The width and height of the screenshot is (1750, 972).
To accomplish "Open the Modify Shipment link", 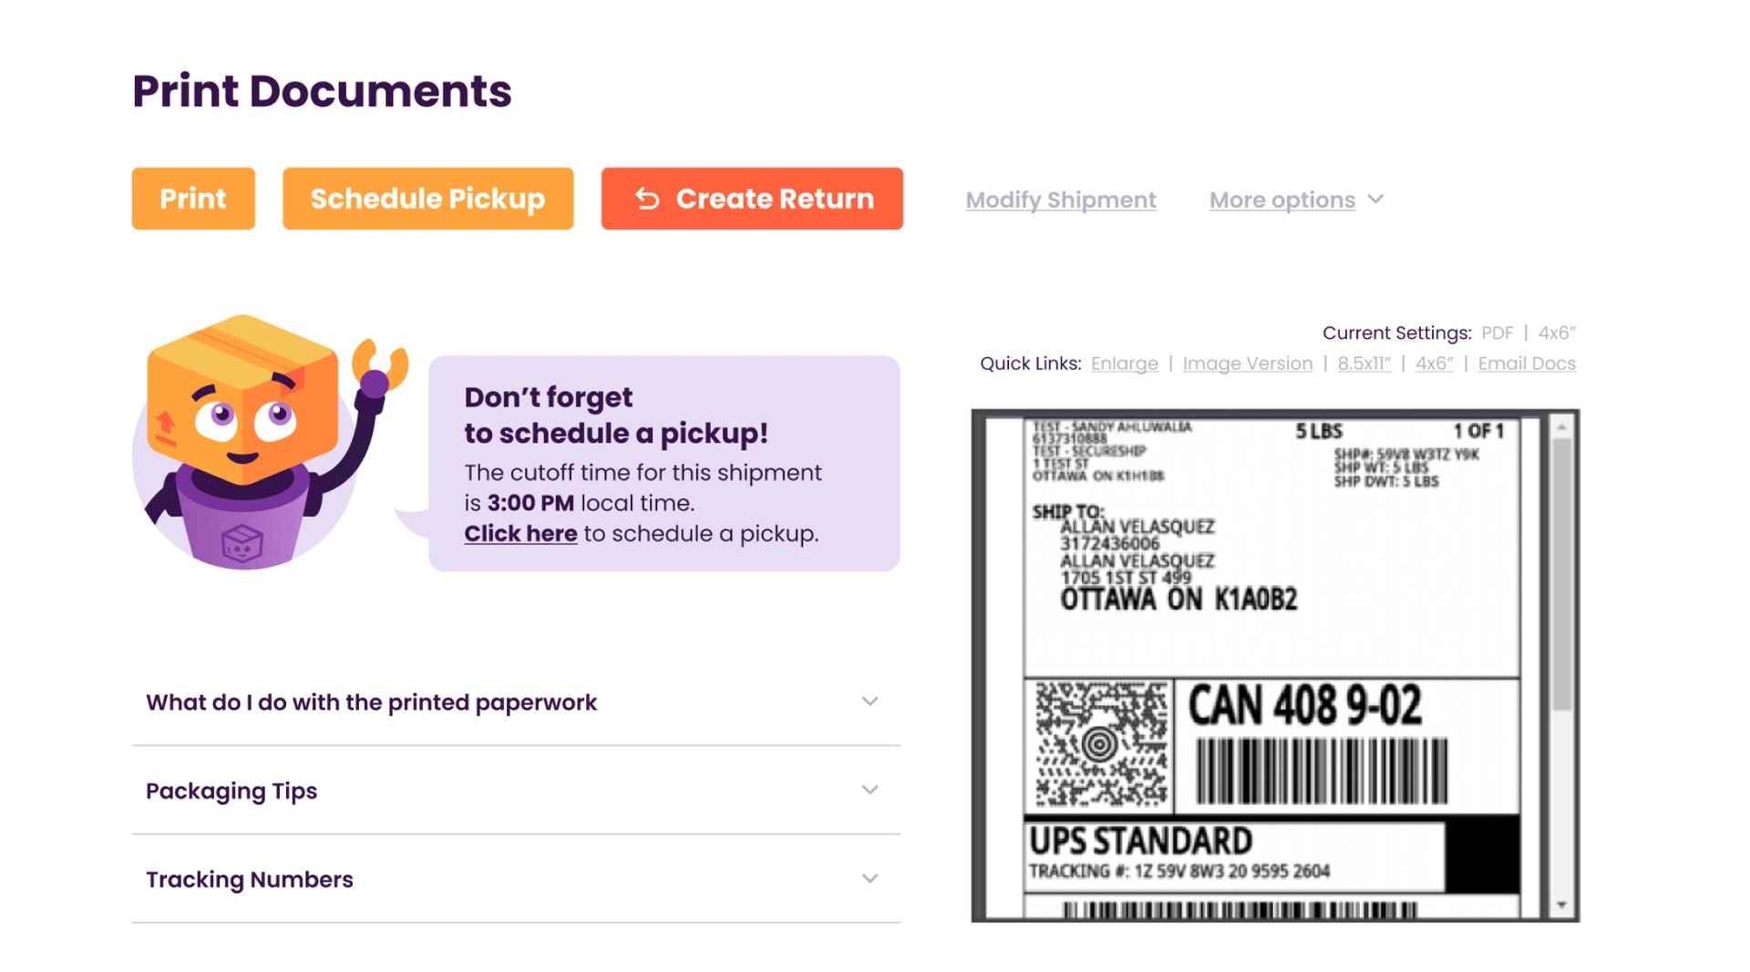I will [1060, 200].
